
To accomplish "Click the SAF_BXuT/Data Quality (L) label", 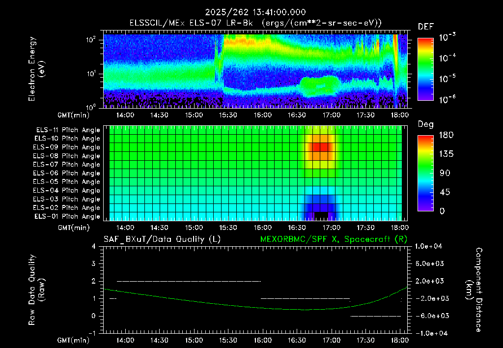I will click(x=162, y=239).
